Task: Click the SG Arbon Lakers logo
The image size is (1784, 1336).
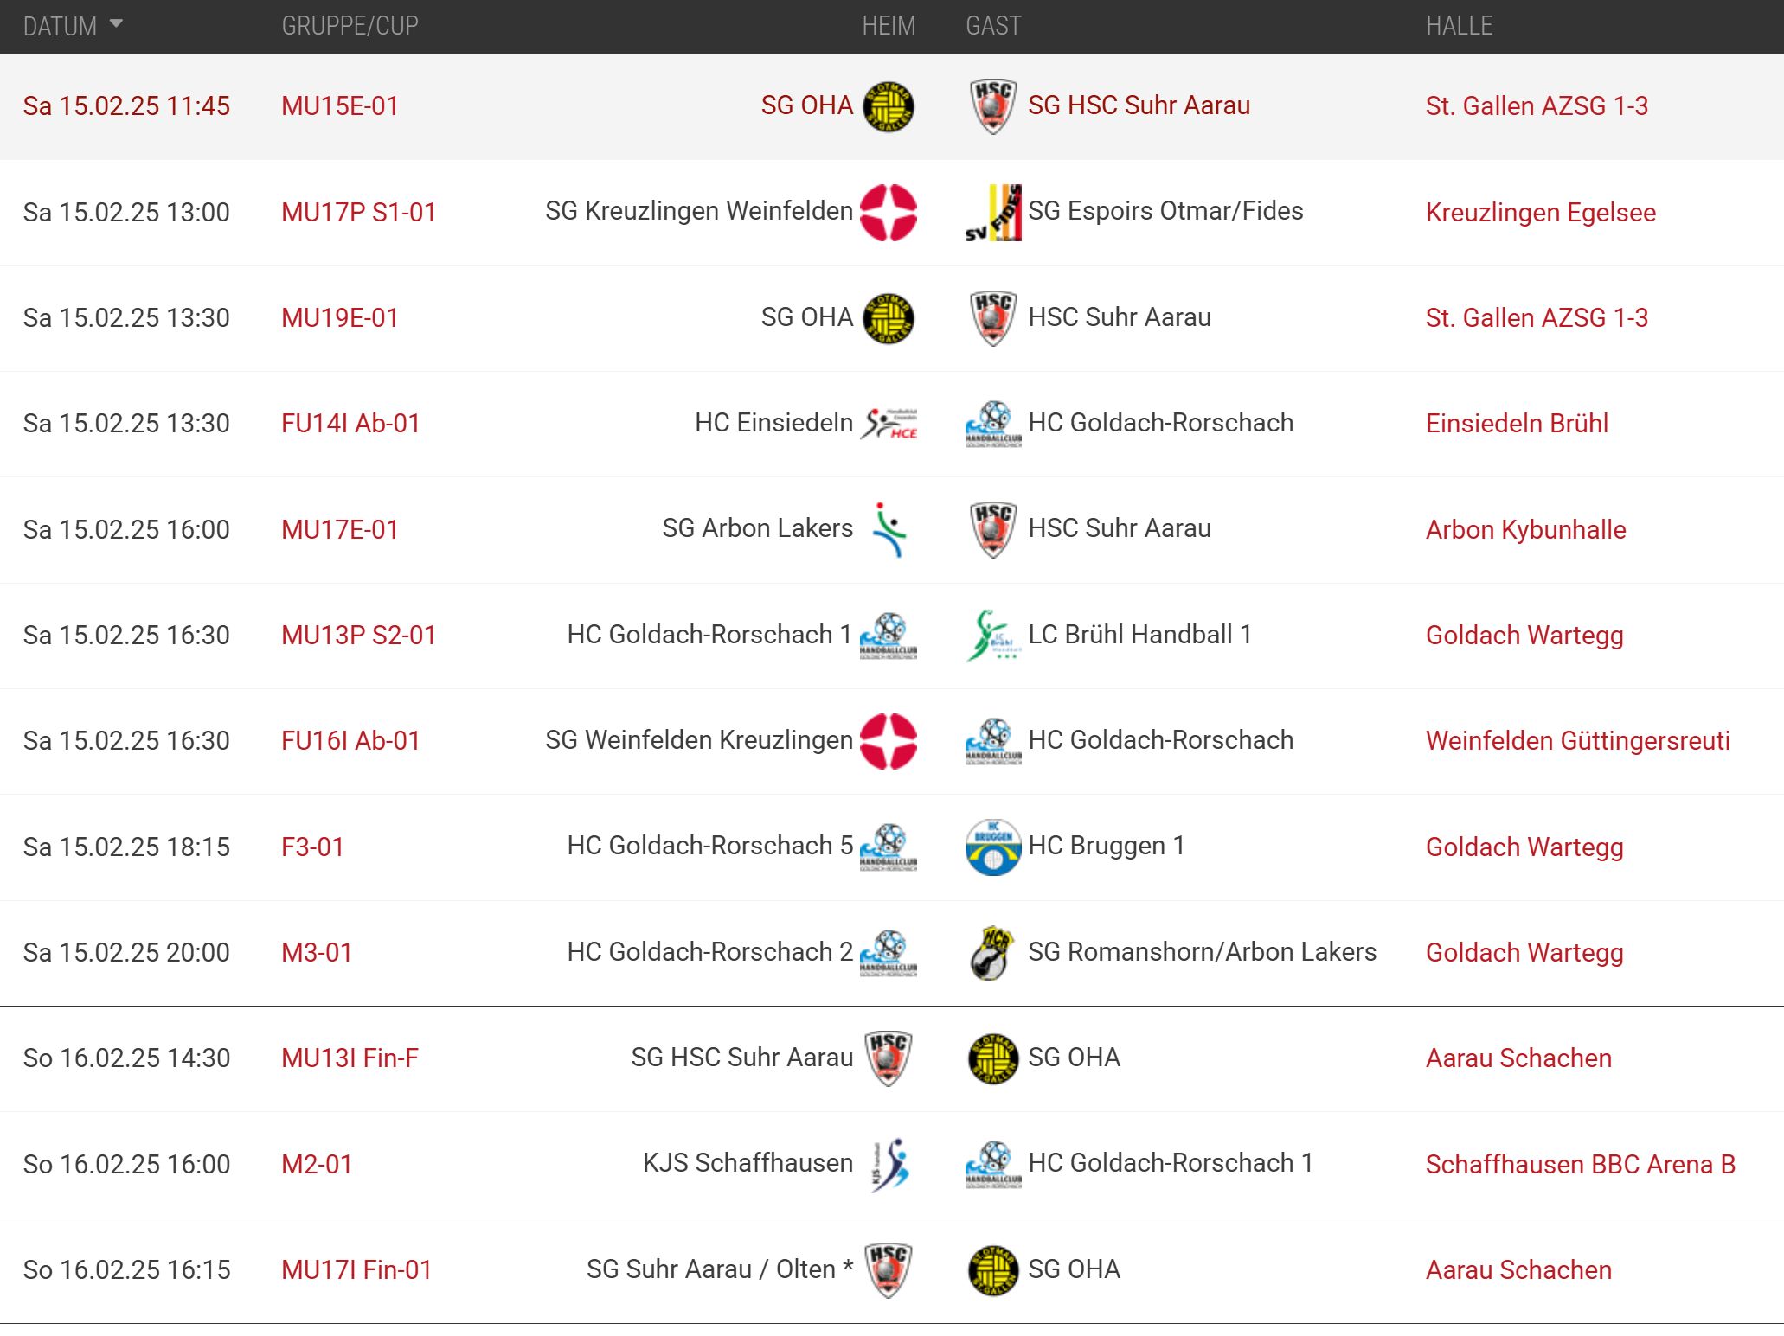Action: 888,529
